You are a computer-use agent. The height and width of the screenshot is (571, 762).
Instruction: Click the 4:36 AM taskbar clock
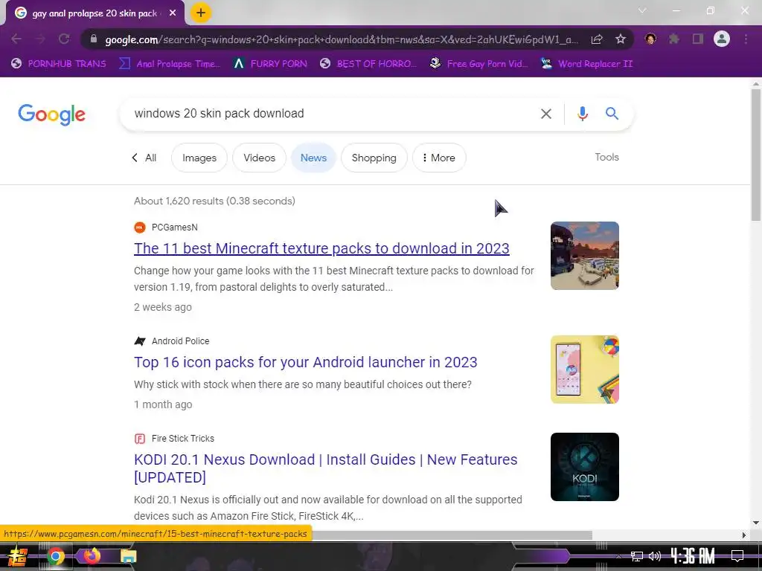pos(693,556)
